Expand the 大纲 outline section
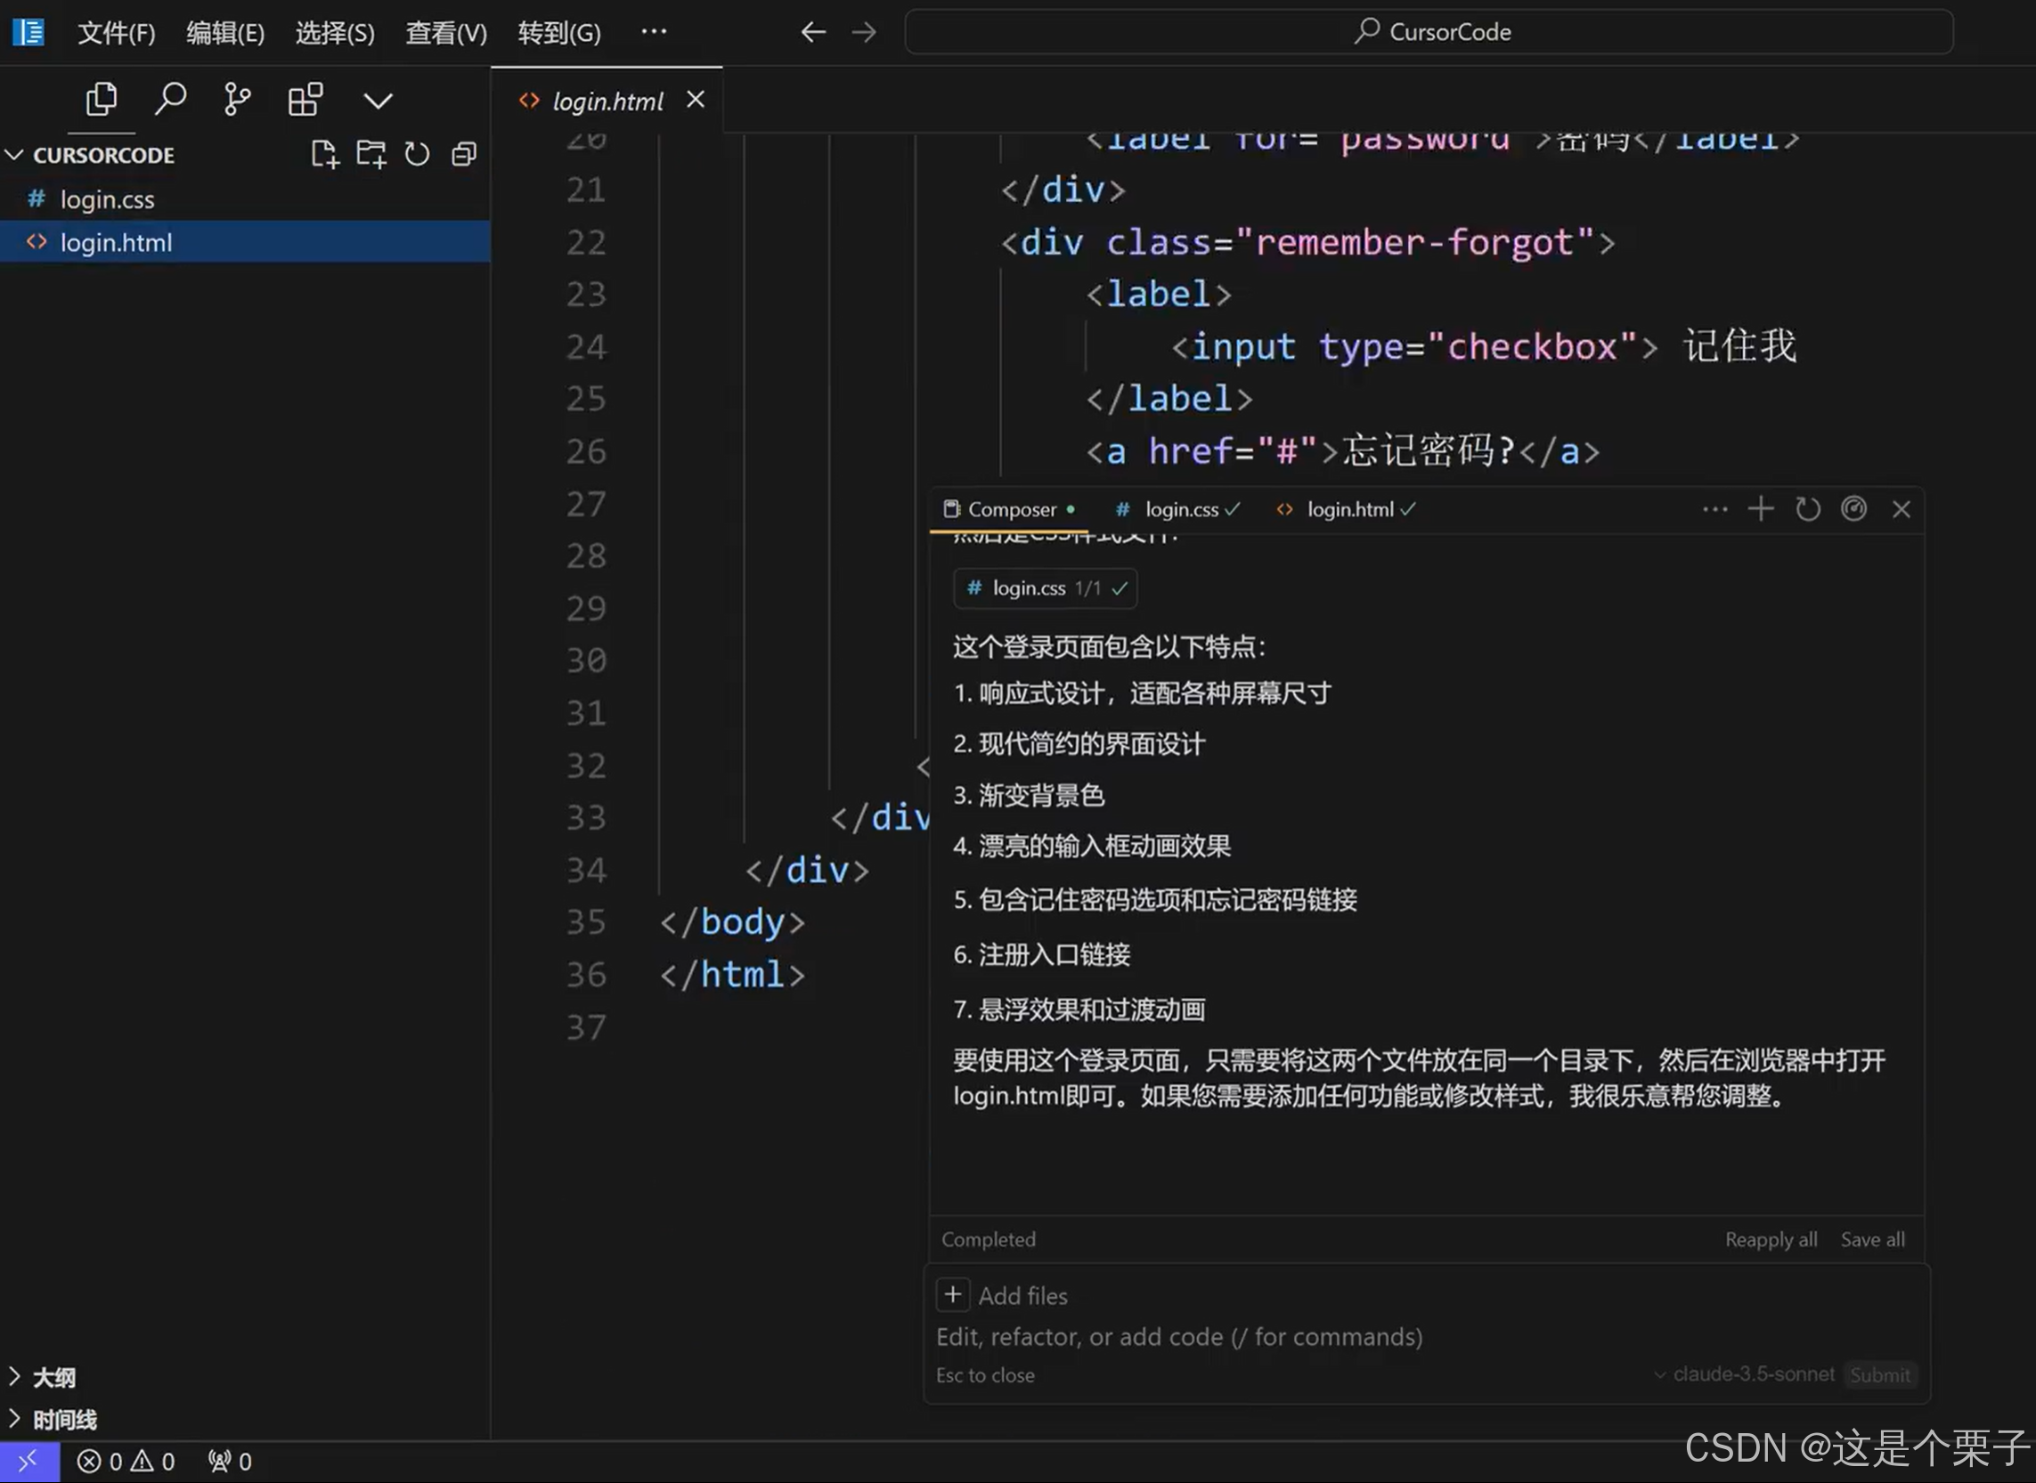Screen dimensions: 2036x1483 [x=54, y=1377]
